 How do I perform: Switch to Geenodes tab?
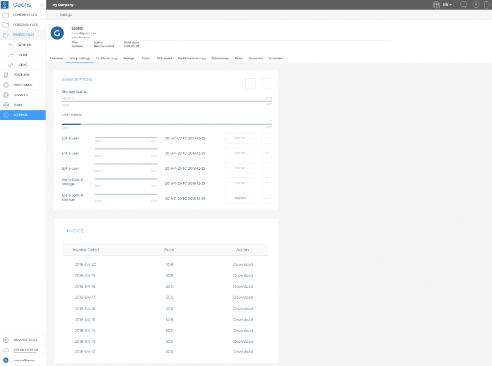255,59
